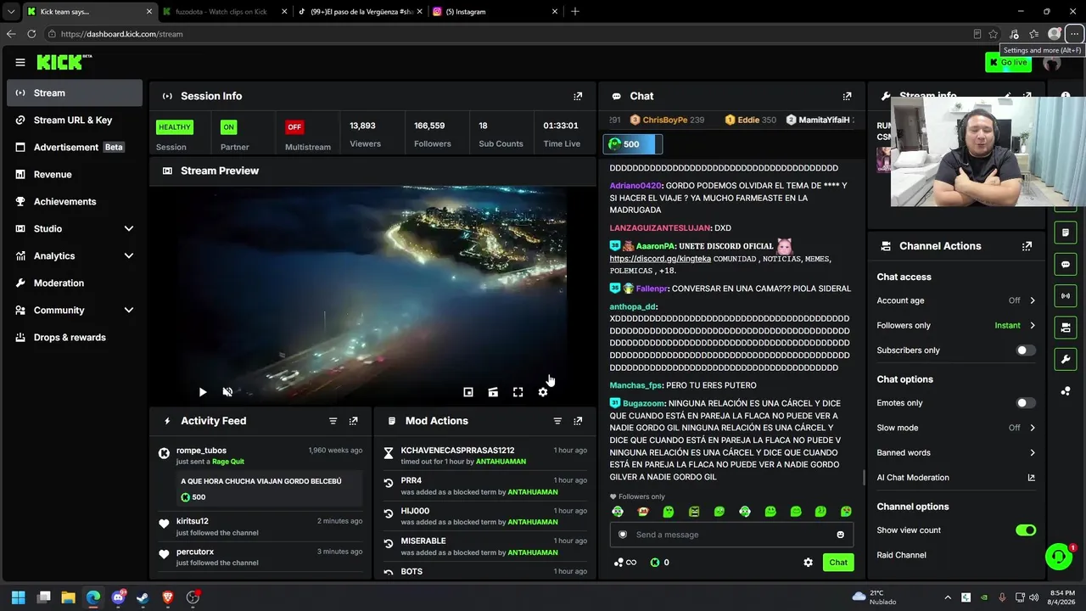Open the emoji picker in chat input
The image size is (1086, 611).
click(841, 535)
